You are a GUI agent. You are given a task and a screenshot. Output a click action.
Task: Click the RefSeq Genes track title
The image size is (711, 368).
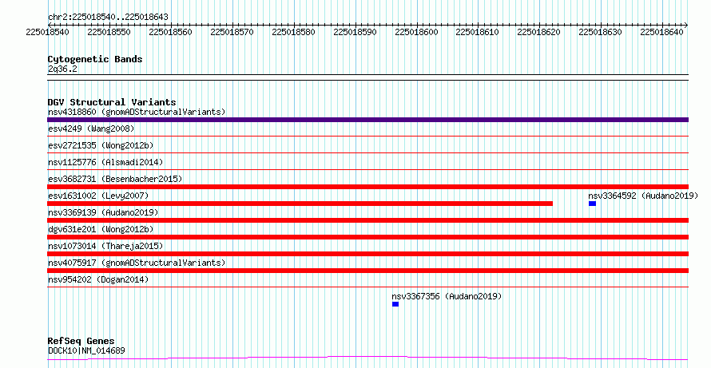[81, 341]
